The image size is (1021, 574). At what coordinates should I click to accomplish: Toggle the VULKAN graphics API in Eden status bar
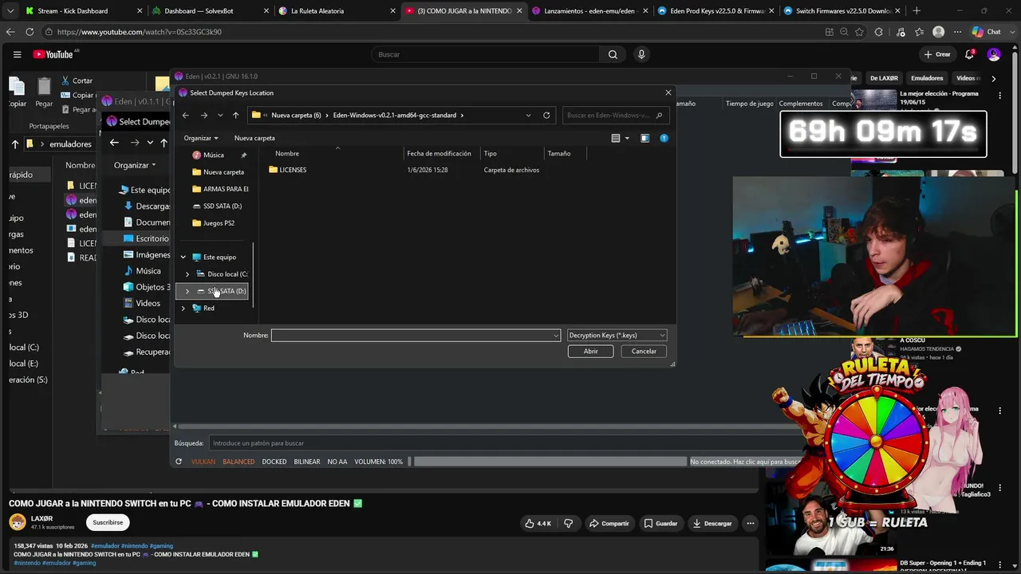click(203, 462)
